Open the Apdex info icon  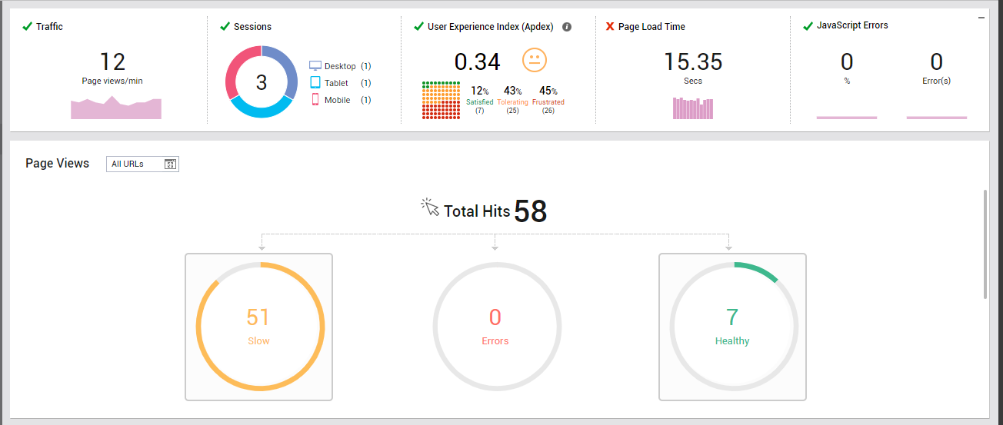567,27
